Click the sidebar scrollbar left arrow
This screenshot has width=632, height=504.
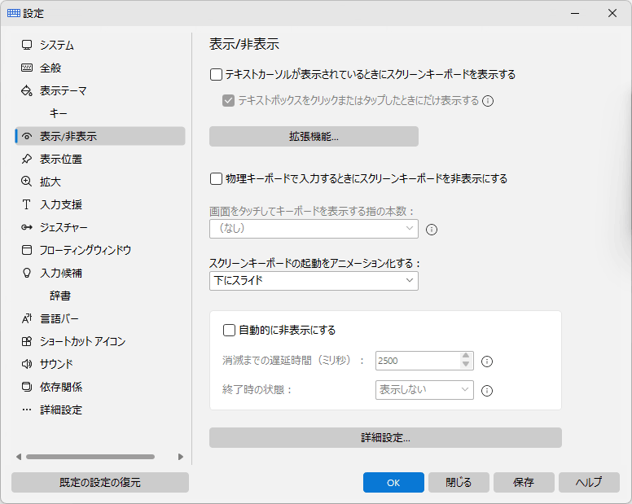(x=19, y=457)
